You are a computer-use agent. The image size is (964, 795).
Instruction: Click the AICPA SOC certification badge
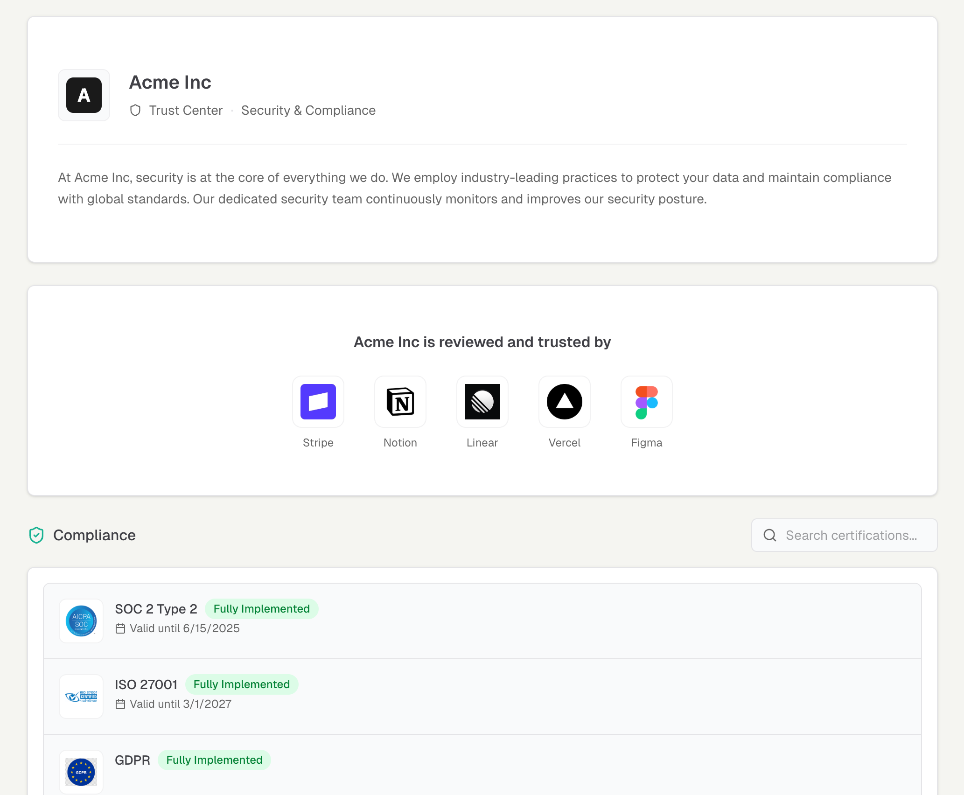coord(81,621)
